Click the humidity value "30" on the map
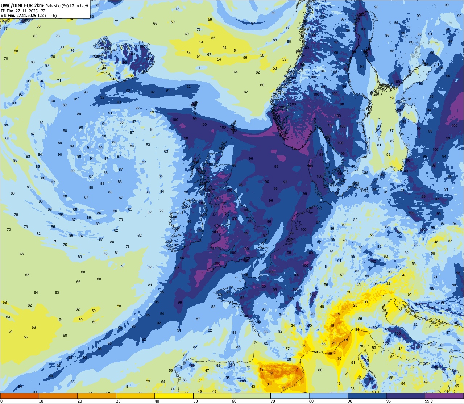Viewport: 464px width, 404px height. pos(339,359)
